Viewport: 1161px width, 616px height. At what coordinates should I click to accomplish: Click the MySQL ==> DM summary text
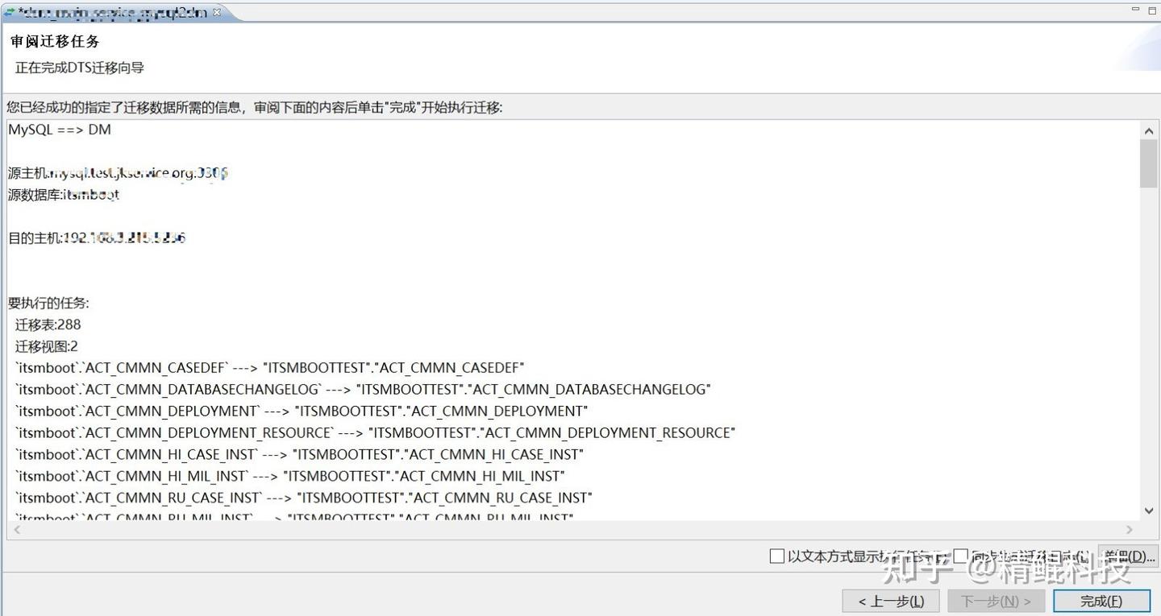(x=58, y=129)
